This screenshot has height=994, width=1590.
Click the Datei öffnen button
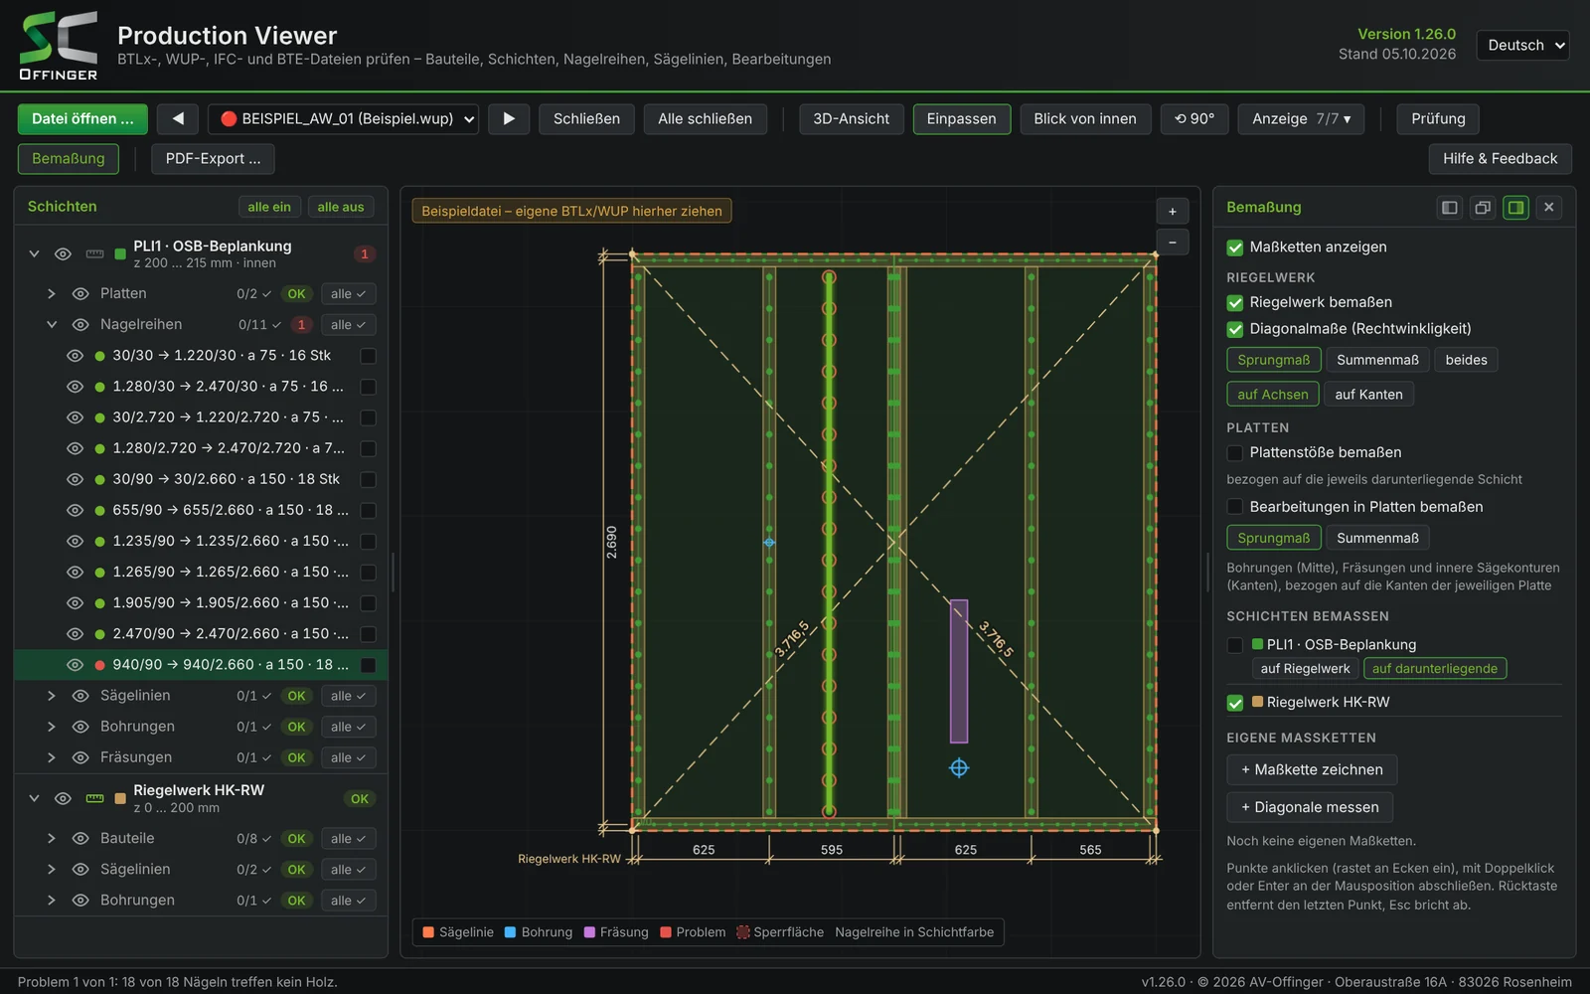[x=82, y=118]
